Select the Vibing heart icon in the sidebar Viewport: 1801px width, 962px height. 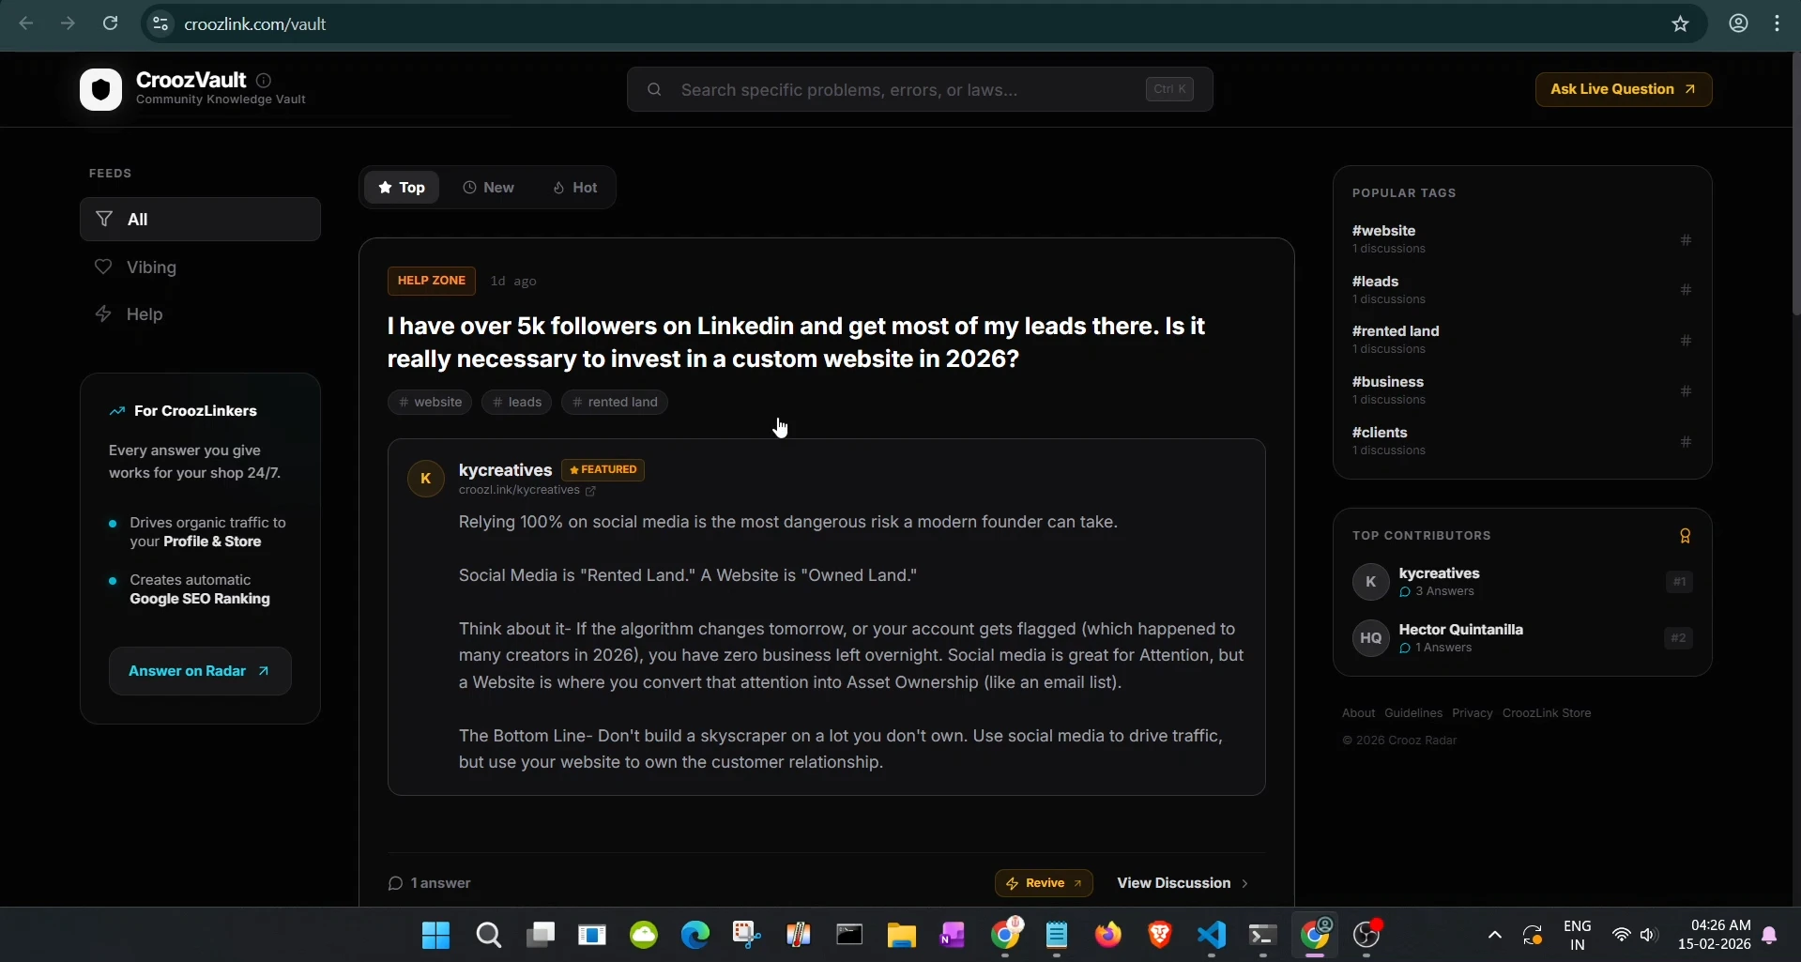104,267
